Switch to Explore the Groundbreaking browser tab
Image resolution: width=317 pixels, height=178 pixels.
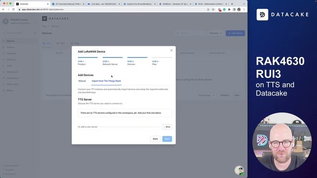pyautogui.click(x=139, y=4)
